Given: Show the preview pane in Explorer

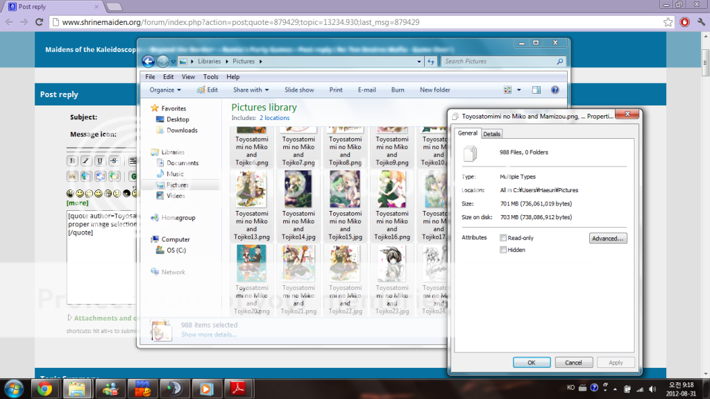Looking at the screenshot, I should pos(536,90).
